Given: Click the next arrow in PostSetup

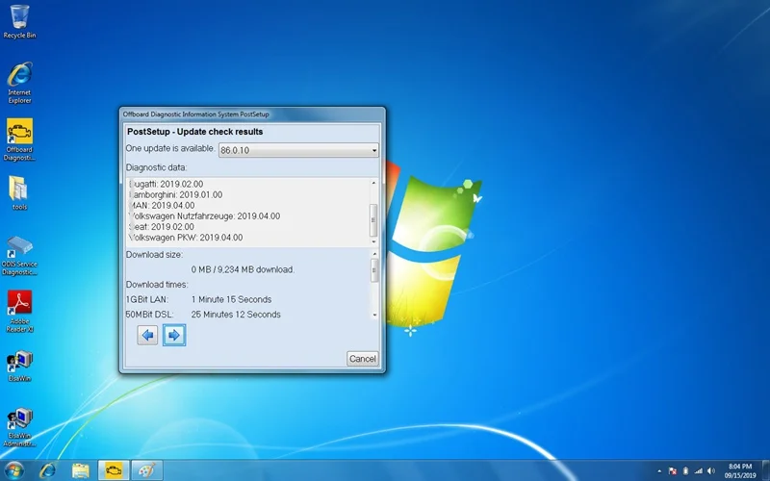Looking at the screenshot, I should 174,335.
